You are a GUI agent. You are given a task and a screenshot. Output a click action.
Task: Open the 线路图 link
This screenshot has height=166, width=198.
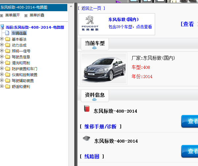92,156
